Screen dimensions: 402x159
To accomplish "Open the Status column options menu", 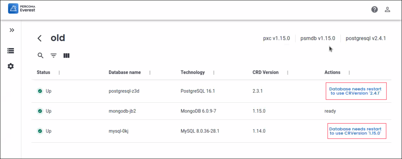I will [59, 73].
